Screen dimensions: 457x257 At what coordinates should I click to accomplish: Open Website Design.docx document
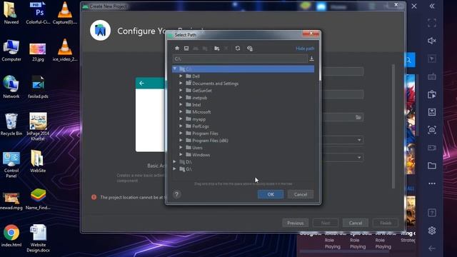[38, 238]
